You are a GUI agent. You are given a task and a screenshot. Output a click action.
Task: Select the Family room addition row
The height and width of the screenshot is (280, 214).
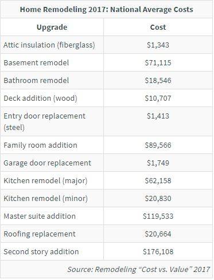pos(107,145)
